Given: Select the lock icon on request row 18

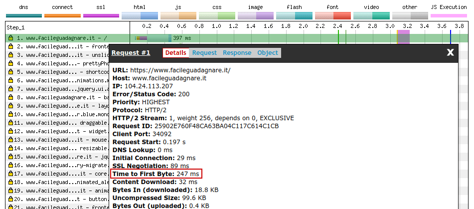Looking at the screenshot, I should pyautogui.click(x=11, y=182).
